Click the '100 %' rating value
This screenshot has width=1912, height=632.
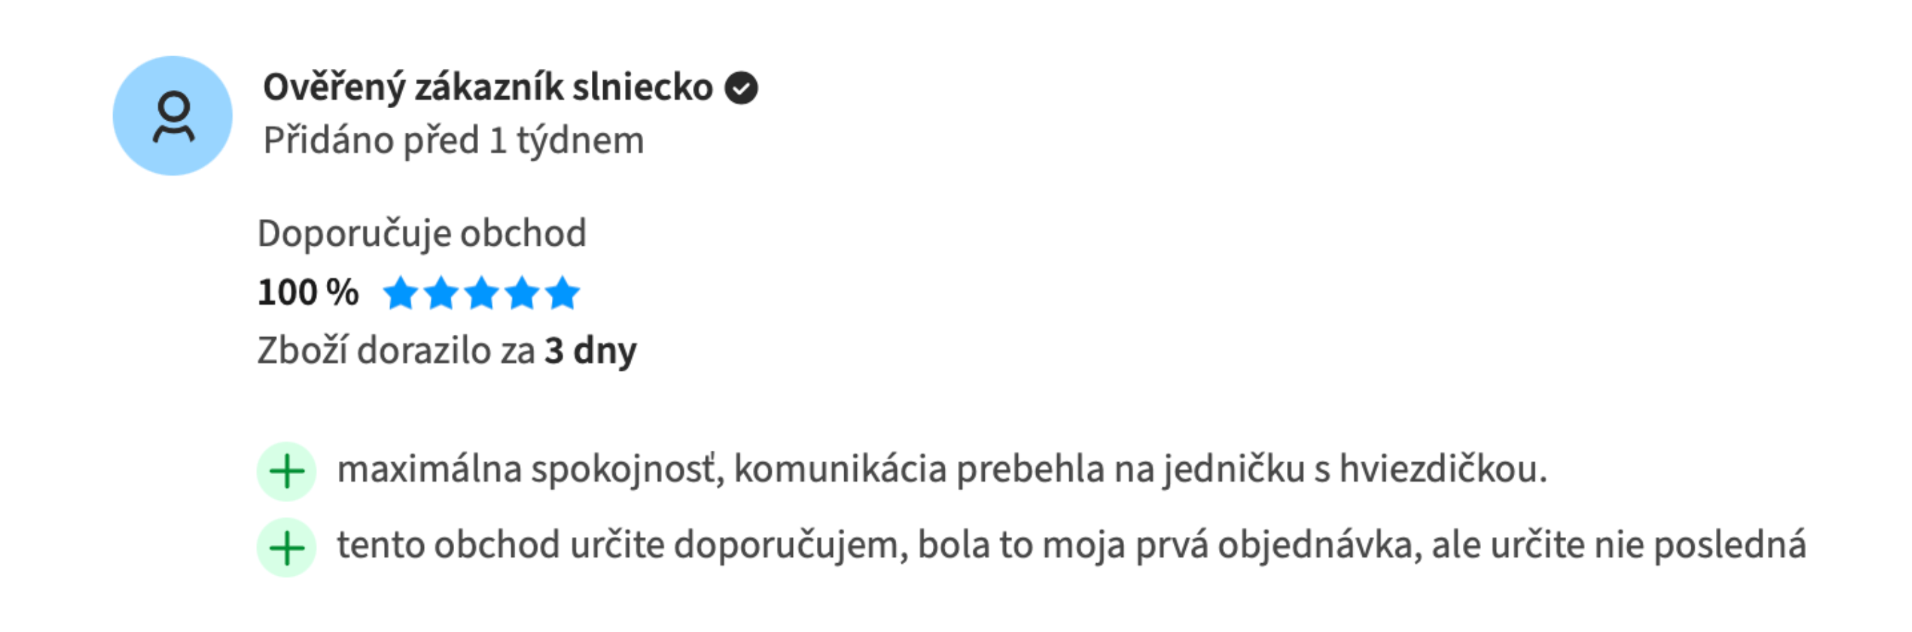click(308, 292)
